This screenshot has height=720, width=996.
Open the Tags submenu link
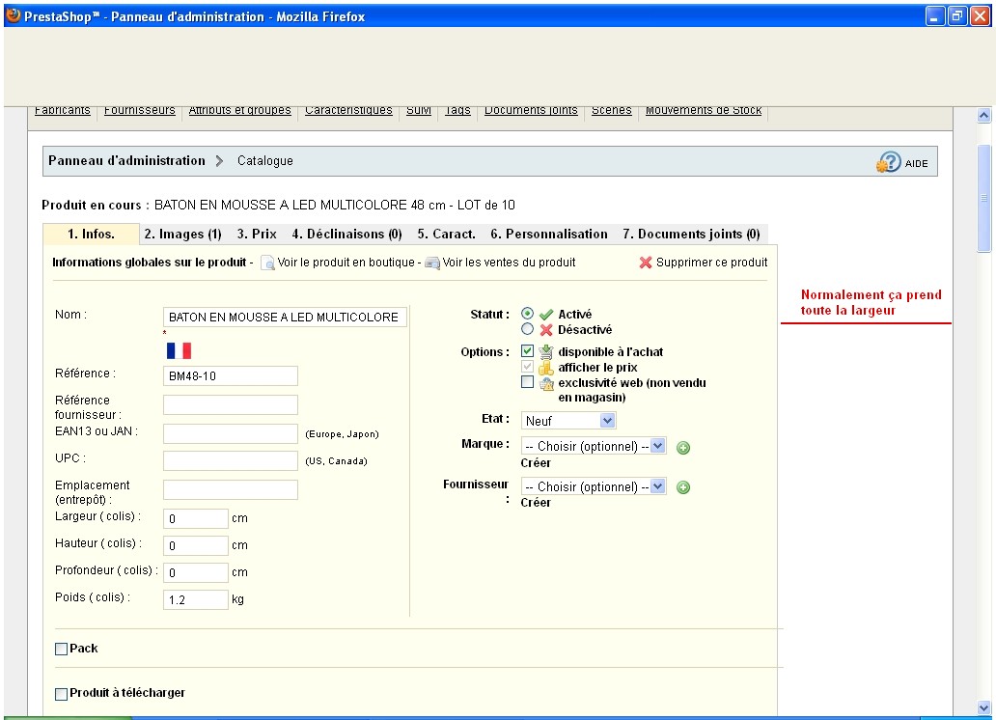click(457, 111)
